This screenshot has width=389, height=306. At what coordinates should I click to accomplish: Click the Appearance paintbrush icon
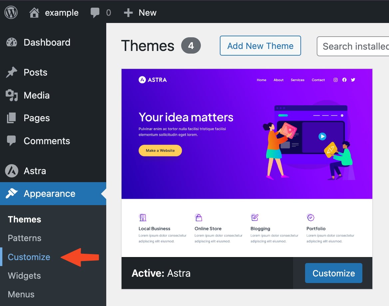12,193
